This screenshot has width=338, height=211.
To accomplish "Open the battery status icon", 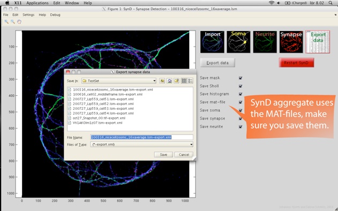I will pos(288,3).
